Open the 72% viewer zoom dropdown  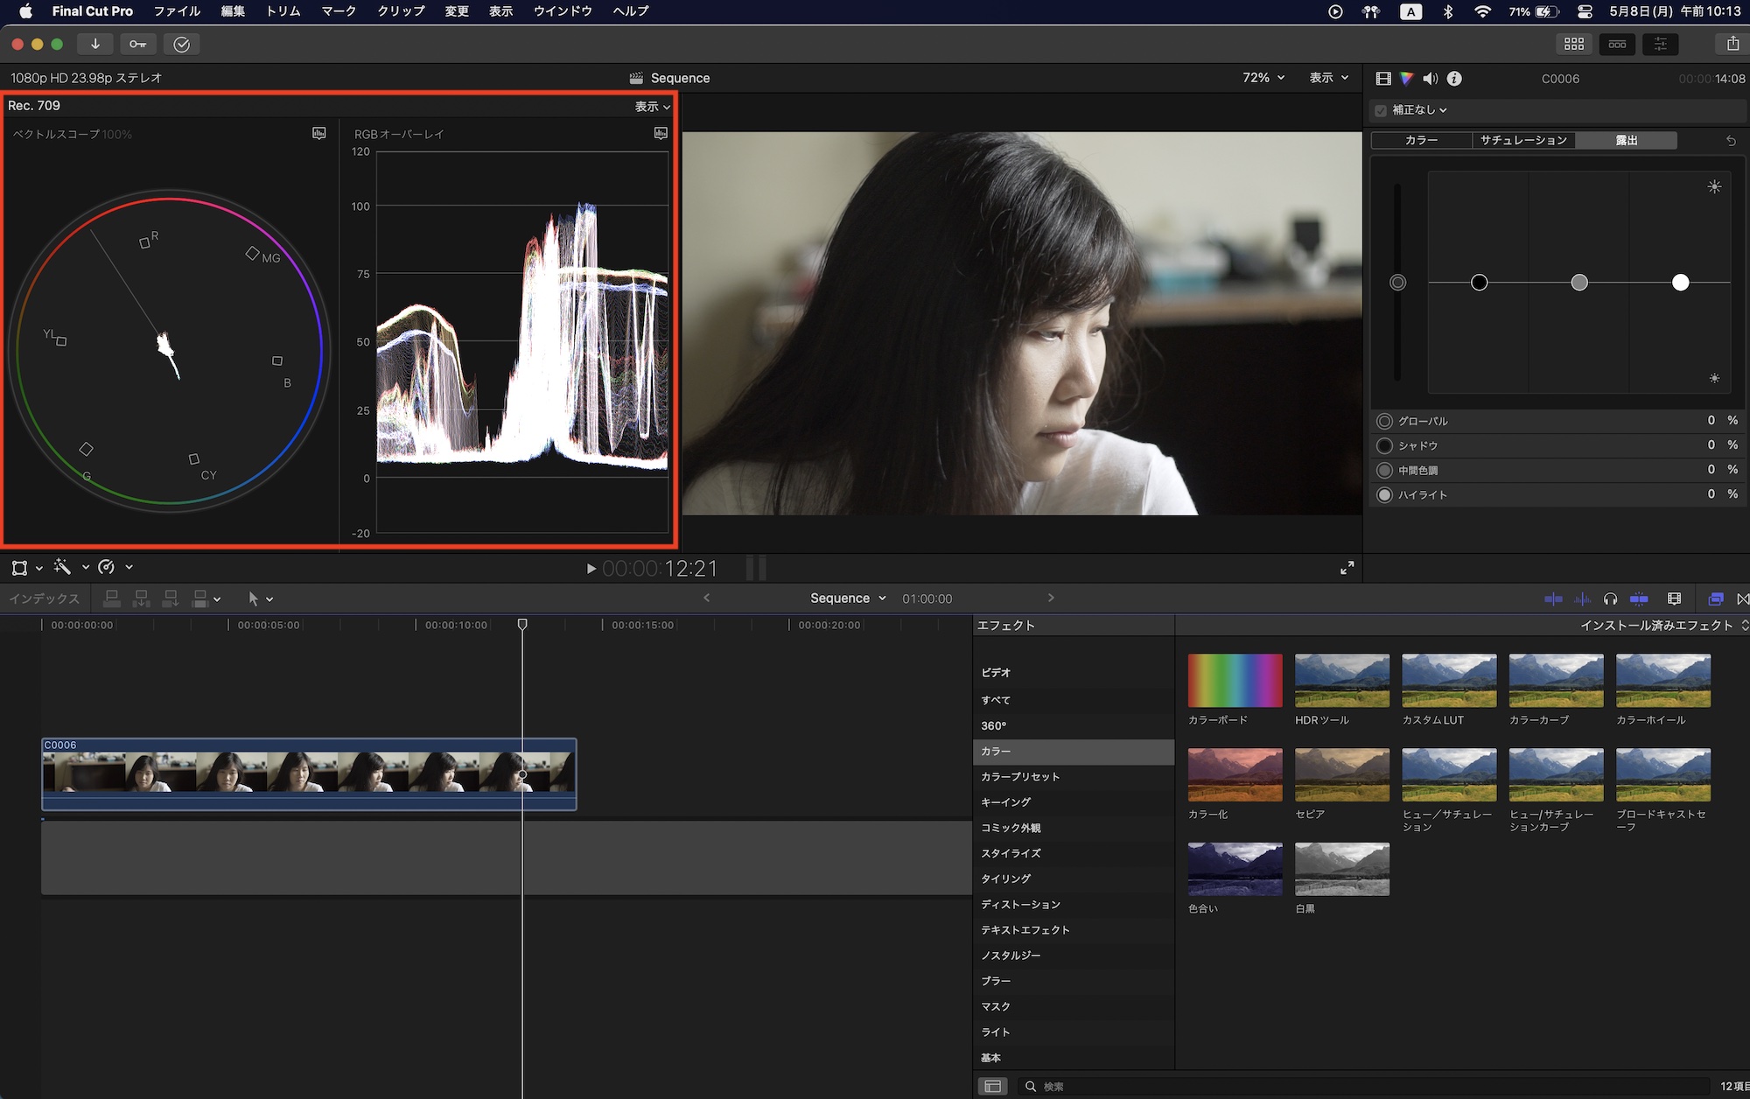1263,78
